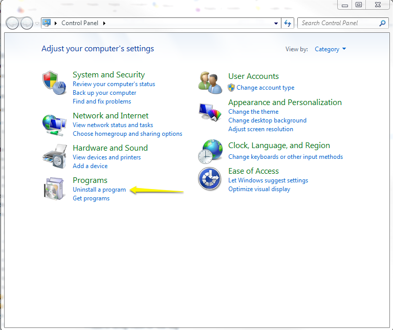The width and height of the screenshot is (393, 330).
Task: Click the Back navigation arrow button
Action: [x=12, y=24]
